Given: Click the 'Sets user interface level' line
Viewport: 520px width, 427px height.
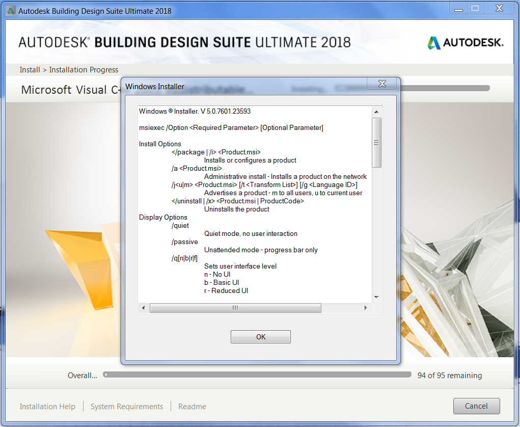Looking at the screenshot, I should 240,266.
